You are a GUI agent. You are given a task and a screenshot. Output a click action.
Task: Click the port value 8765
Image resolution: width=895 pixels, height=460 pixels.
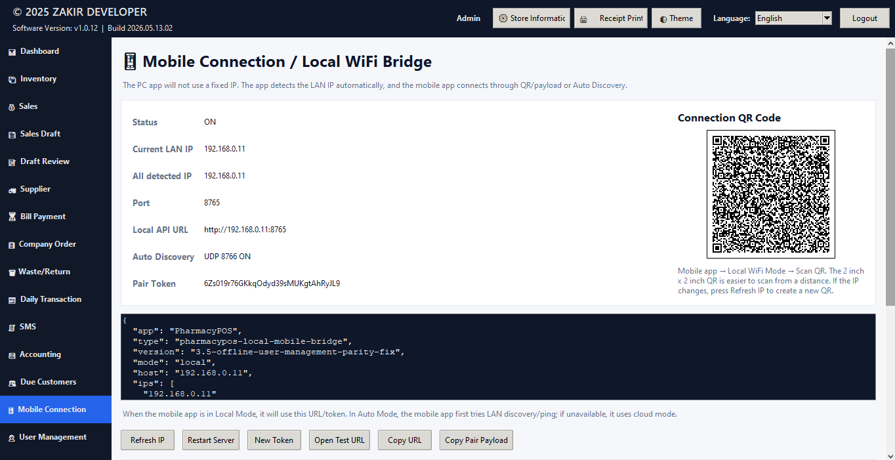click(x=212, y=203)
